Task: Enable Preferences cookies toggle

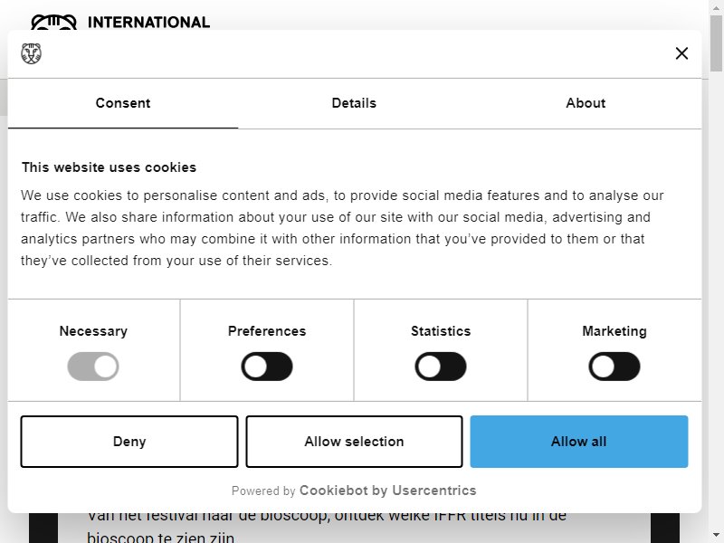Action: tap(267, 367)
